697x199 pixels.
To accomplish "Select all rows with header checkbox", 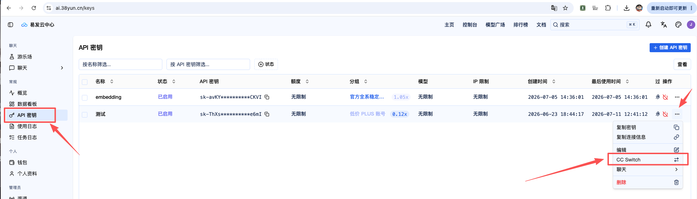I will (85, 82).
